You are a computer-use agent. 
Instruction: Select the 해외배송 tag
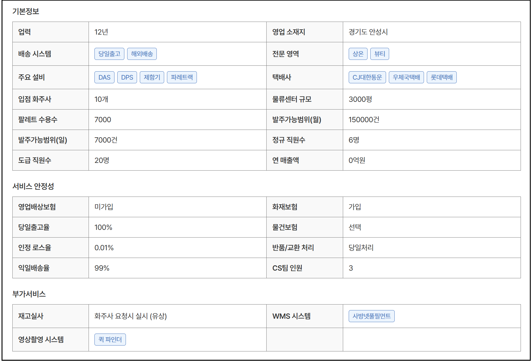[142, 54]
